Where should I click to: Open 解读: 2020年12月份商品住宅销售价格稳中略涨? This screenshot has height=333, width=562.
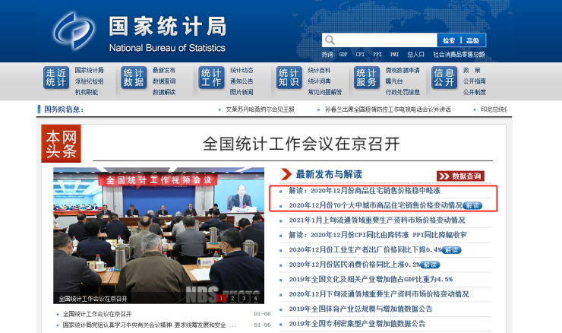pos(365,191)
